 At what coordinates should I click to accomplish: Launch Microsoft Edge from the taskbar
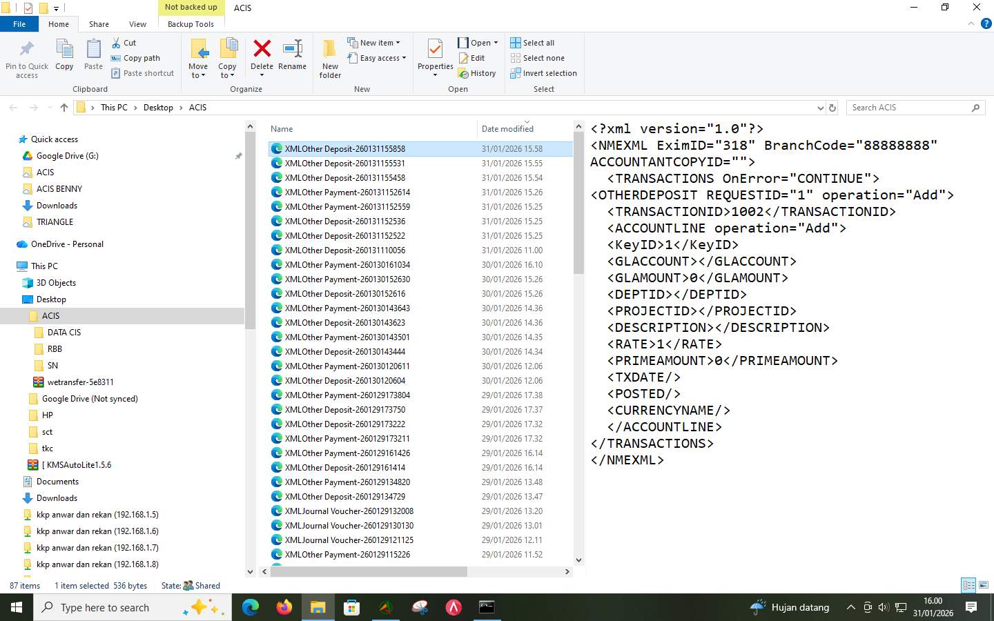point(249,607)
